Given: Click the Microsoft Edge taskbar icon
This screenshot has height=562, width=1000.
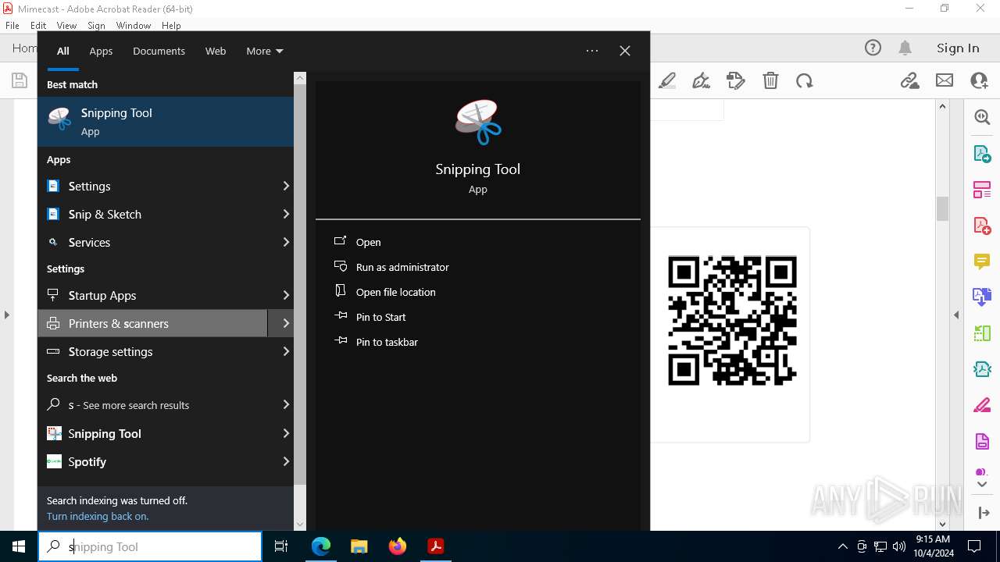Looking at the screenshot, I should click(321, 546).
